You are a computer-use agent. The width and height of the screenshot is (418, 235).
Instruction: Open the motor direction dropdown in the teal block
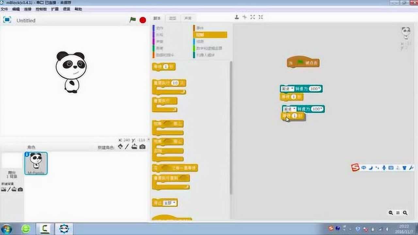coord(292,87)
